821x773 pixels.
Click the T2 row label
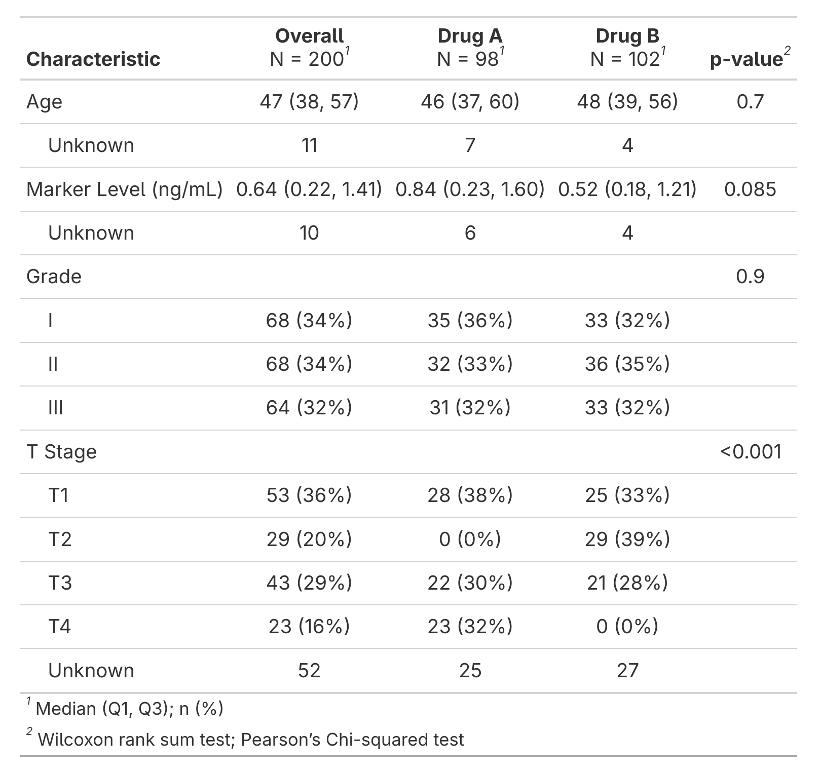click(60, 539)
